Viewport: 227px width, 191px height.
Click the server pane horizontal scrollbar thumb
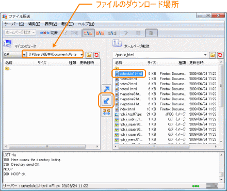pyautogui.click(x=154, y=147)
